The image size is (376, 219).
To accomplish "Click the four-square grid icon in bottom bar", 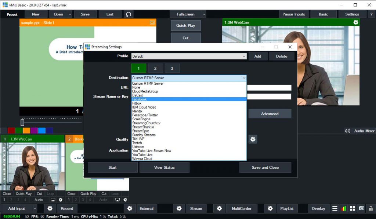I will (x=352, y=208).
